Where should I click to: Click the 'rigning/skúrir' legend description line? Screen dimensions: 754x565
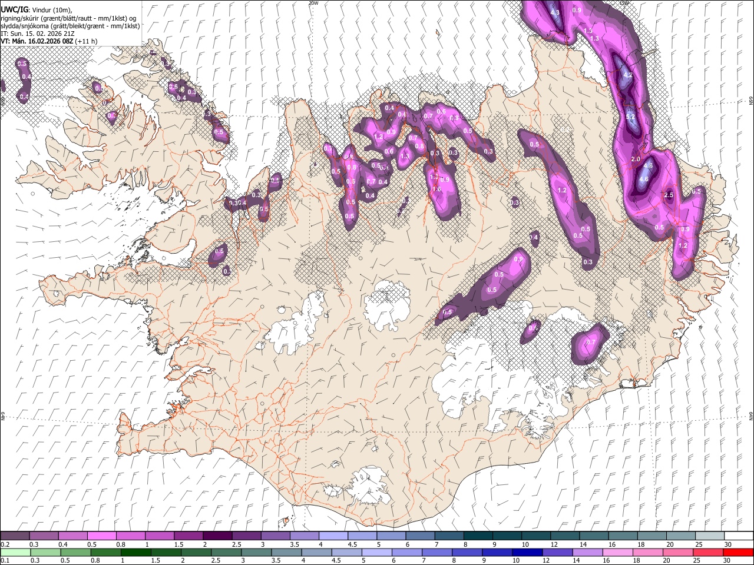click(x=68, y=18)
